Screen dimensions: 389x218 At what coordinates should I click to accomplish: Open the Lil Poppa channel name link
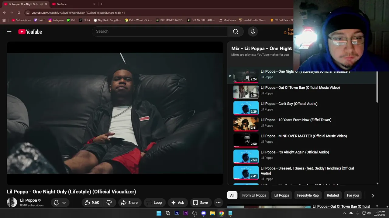click(x=29, y=200)
